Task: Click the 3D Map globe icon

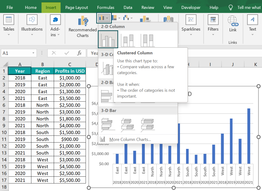Action: (x=168, y=19)
